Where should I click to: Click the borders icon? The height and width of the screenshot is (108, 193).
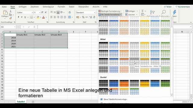(31, 17)
